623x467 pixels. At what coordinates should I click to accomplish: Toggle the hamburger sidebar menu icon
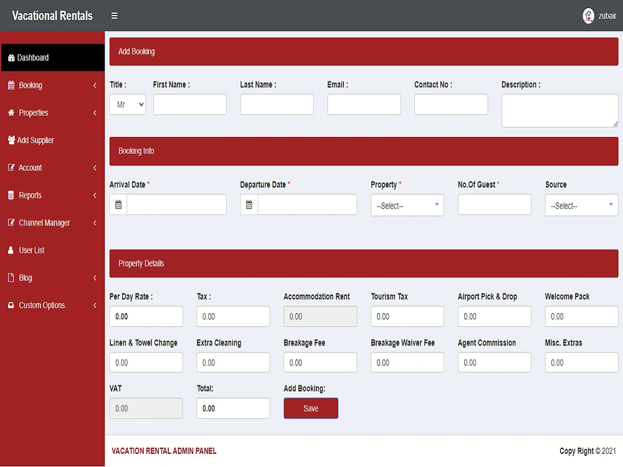point(114,16)
